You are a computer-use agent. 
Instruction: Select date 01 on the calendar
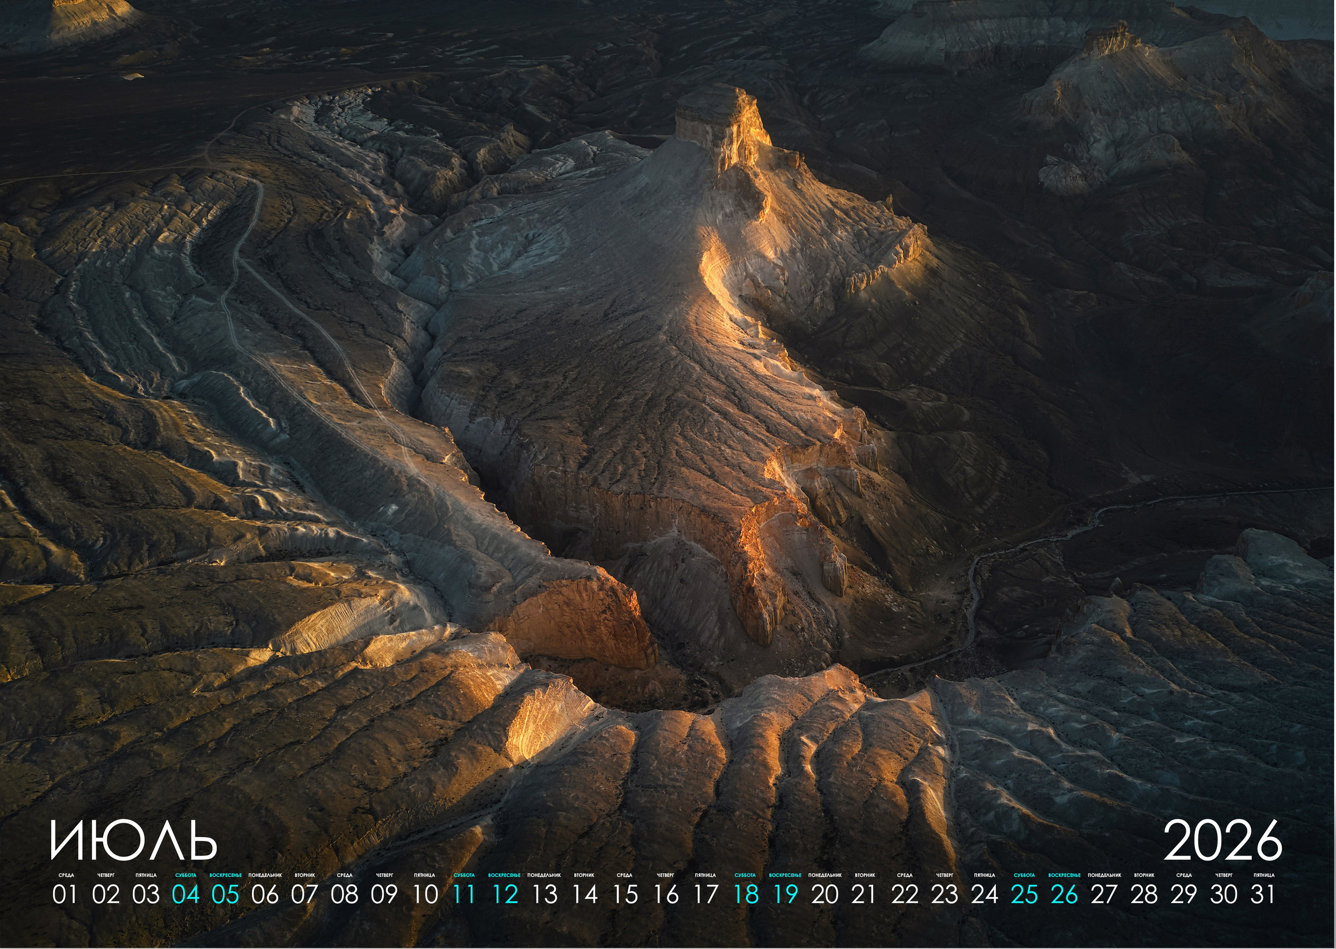pyautogui.click(x=65, y=895)
